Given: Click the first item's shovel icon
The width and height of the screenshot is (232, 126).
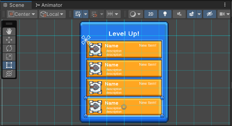Looking at the screenshot, I should click(95, 50).
